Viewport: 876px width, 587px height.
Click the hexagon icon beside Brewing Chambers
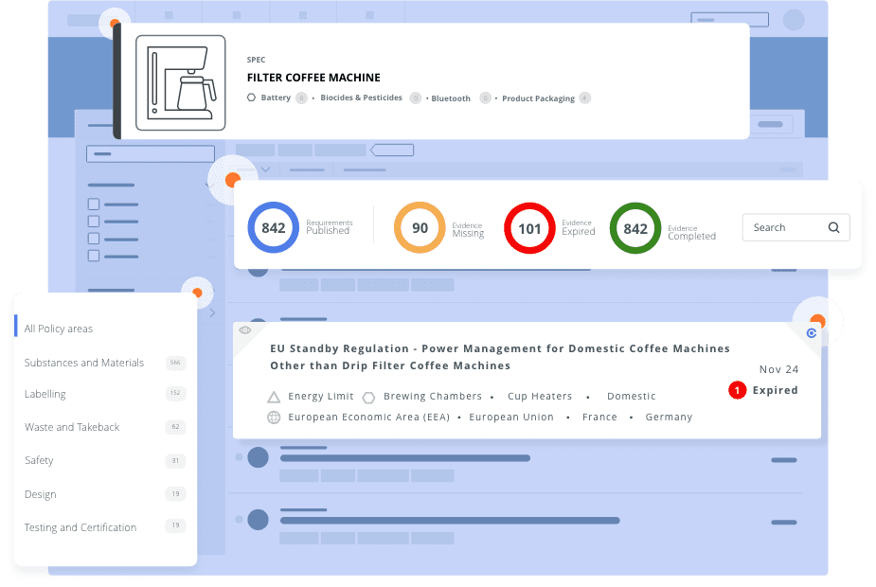[368, 397]
